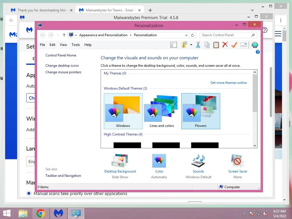Click Personalization breadcrumb segment
Viewport: 292px width, 219px height.
click(145, 35)
